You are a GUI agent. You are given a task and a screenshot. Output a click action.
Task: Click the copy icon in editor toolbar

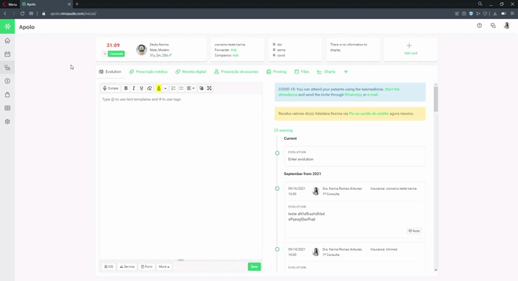202,88
